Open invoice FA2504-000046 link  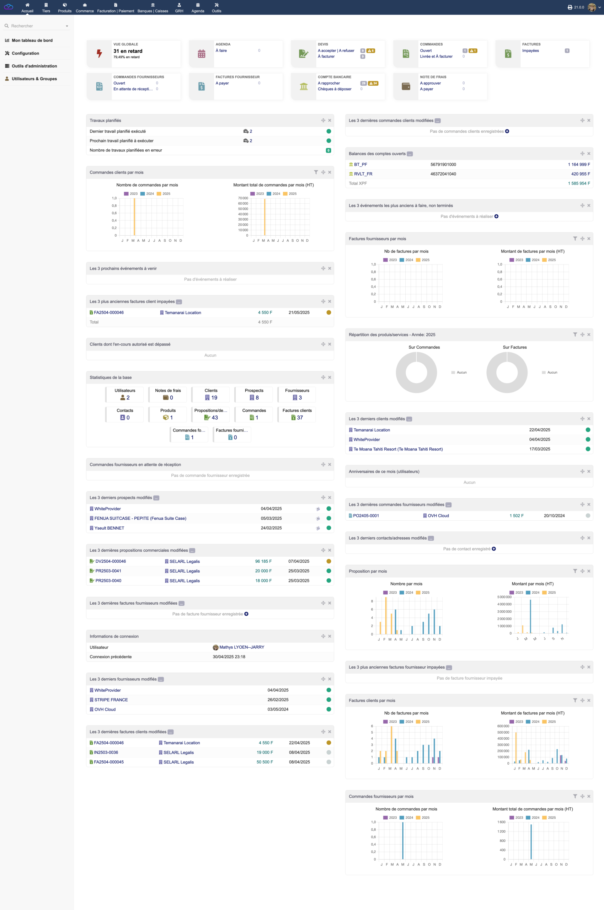tap(109, 312)
